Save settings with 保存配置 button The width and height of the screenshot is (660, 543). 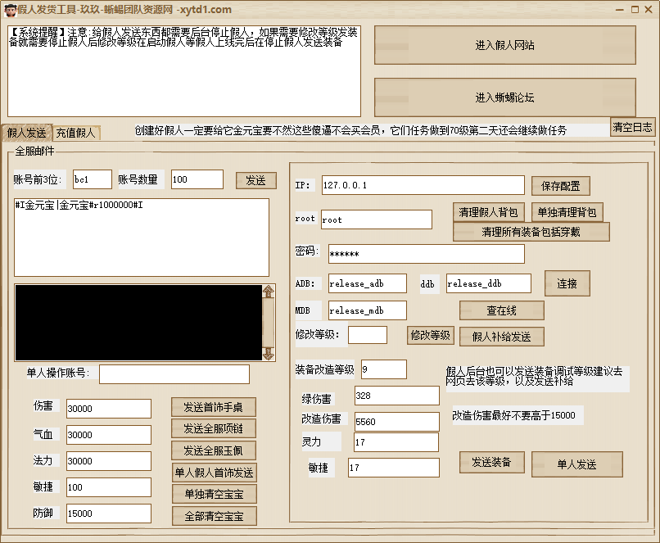click(x=561, y=186)
